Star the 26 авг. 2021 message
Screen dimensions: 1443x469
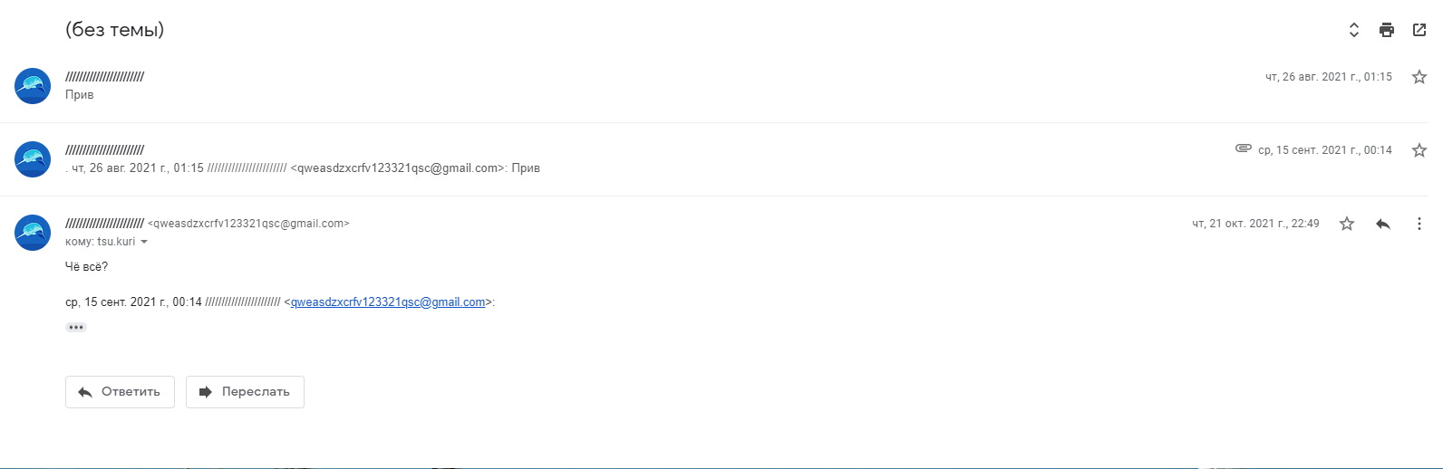pos(1419,77)
